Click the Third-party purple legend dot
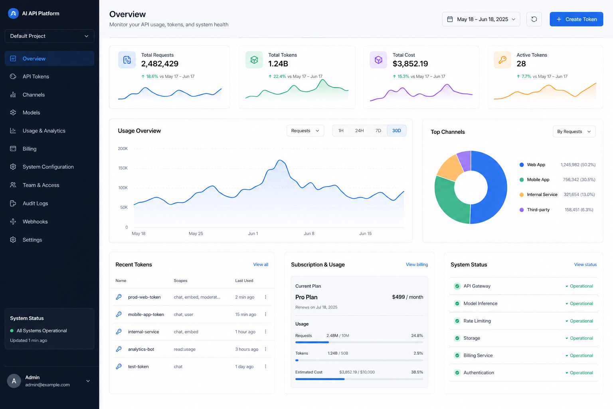The width and height of the screenshot is (613, 409). pyautogui.click(x=522, y=210)
